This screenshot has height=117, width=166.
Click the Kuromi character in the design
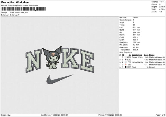pyautogui.click(x=52, y=58)
